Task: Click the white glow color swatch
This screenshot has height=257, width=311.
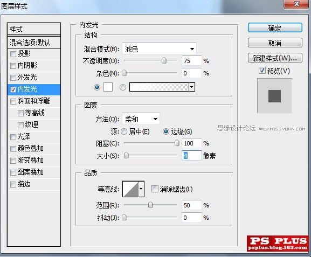Action: tap(108, 87)
